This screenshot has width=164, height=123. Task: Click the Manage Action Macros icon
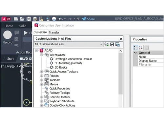(17, 45)
